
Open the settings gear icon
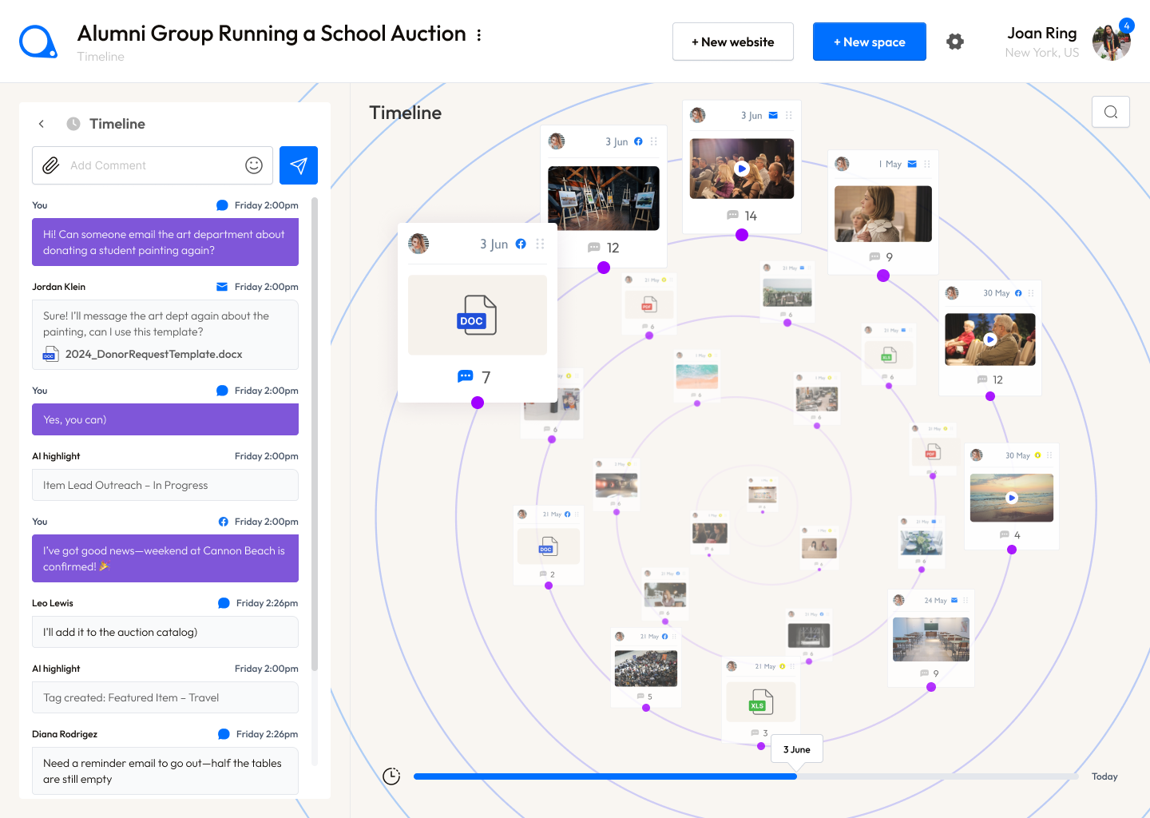pos(955,42)
